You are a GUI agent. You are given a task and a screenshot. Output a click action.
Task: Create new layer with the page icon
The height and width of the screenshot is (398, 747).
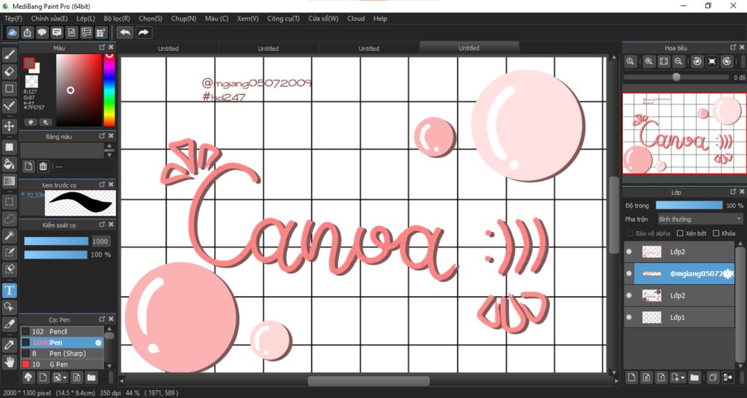coord(631,378)
